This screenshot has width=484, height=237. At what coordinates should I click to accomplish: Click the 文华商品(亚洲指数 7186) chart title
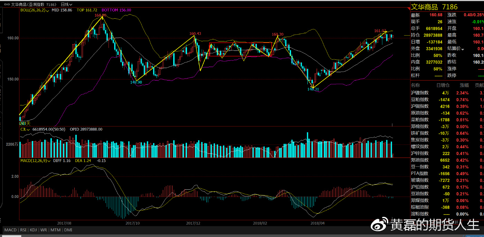point(34,4)
